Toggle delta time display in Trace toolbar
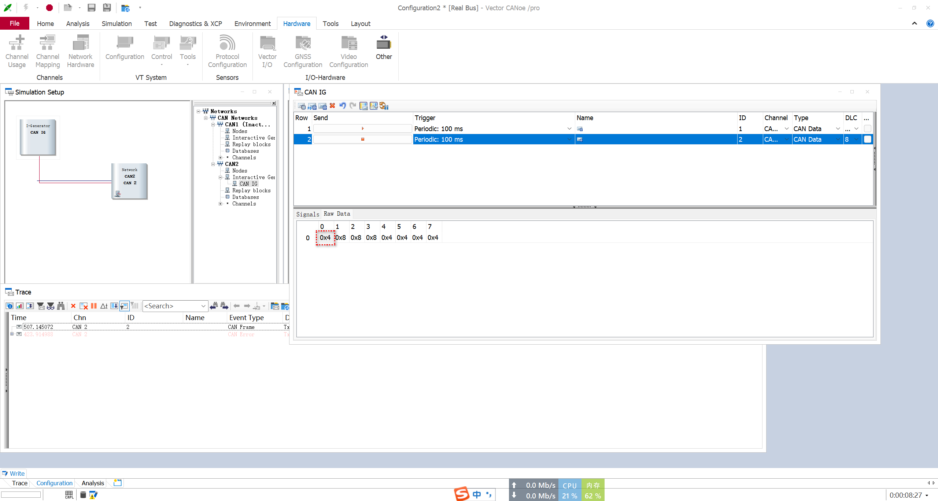The image size is (938, 501). pyautogui.click(x=104, y=306)
